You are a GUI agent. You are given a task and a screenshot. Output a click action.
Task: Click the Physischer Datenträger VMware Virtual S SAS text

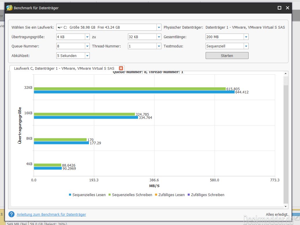245,27
